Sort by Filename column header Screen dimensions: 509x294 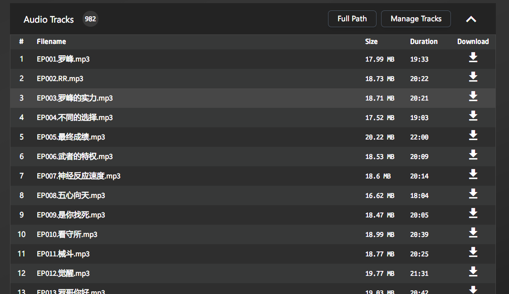coord(51,42)
